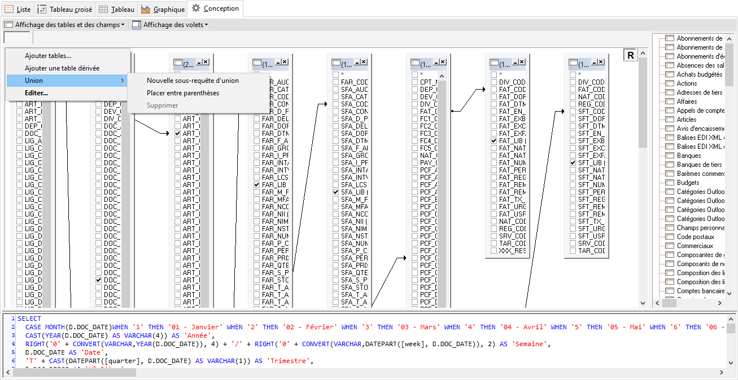The width and height of the screenshot is (738, 380).
Task: Uncheck the FAR_LIB field checkbox
Action: pos(257,184)
